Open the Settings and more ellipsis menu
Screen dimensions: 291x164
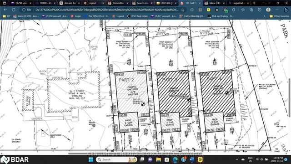pos(277,10)
